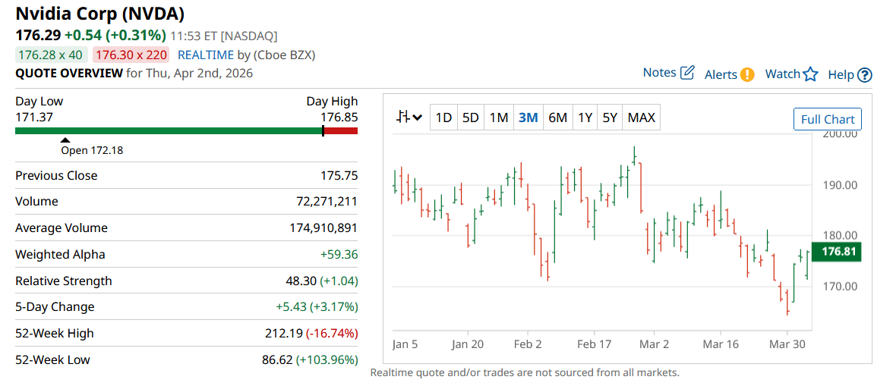Click the Notes pencil edit icon

(689, 72)
